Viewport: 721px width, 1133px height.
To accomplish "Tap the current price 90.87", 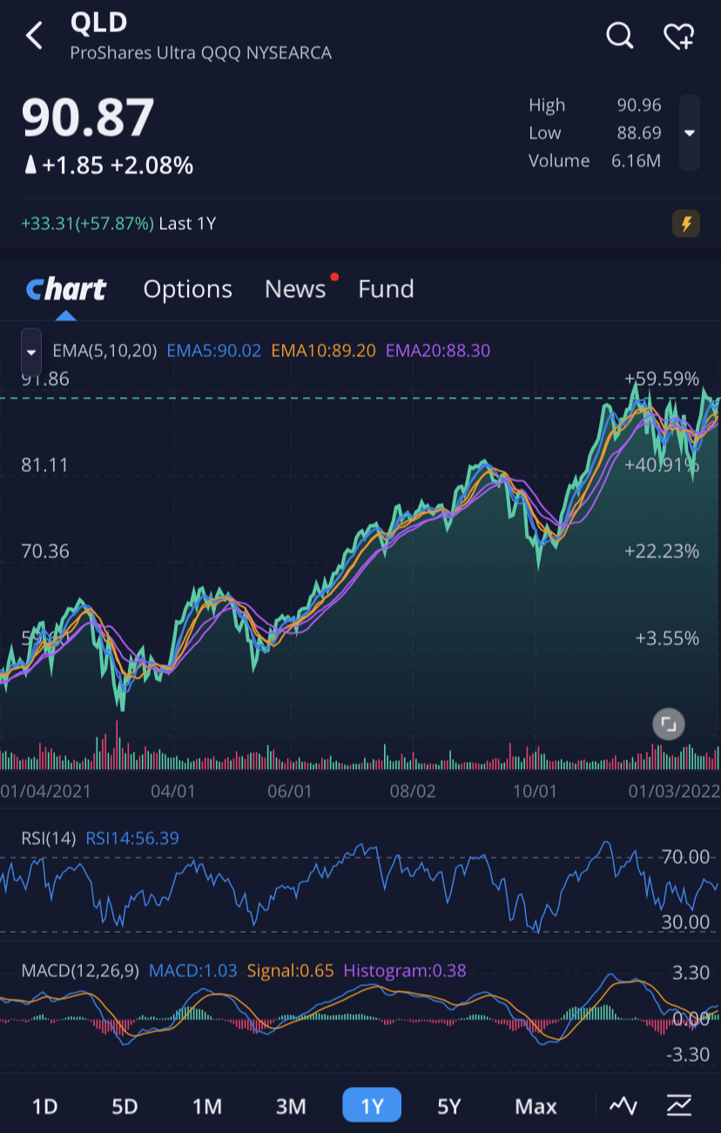I will pos(88,118).
